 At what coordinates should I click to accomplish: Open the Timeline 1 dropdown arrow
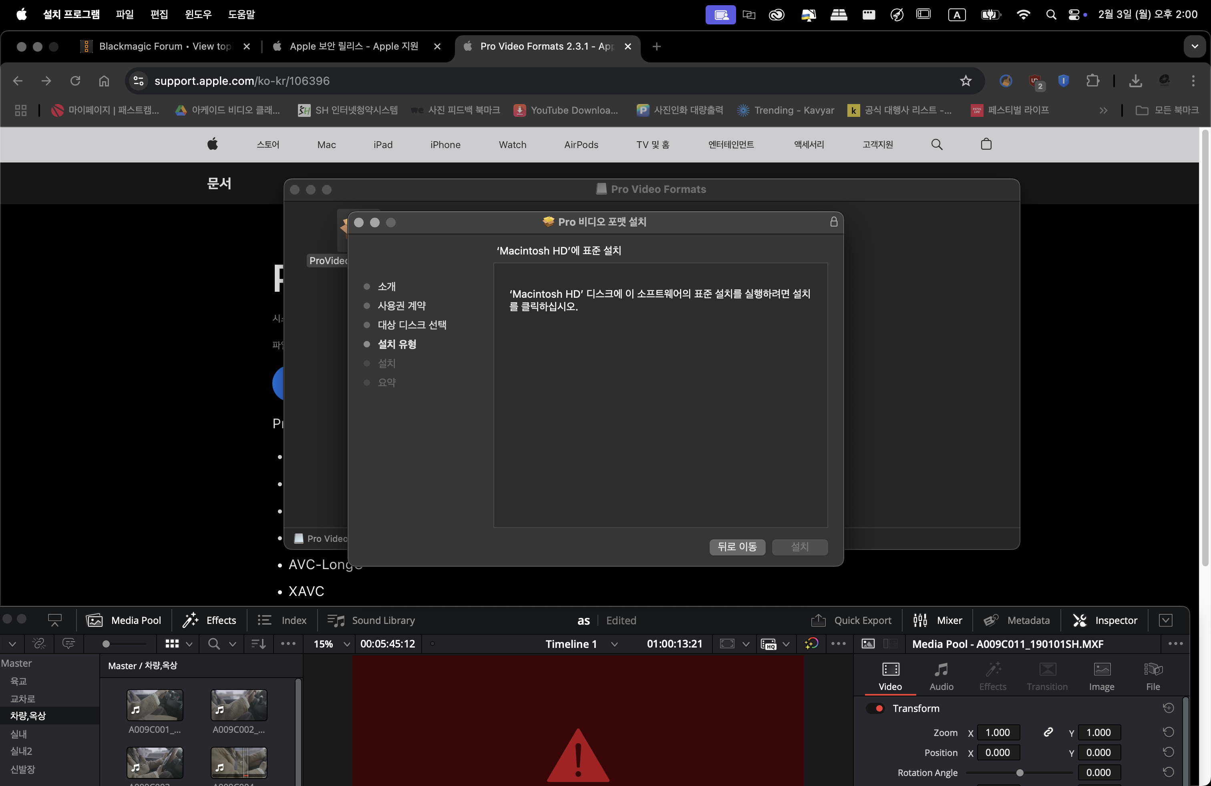614,644
